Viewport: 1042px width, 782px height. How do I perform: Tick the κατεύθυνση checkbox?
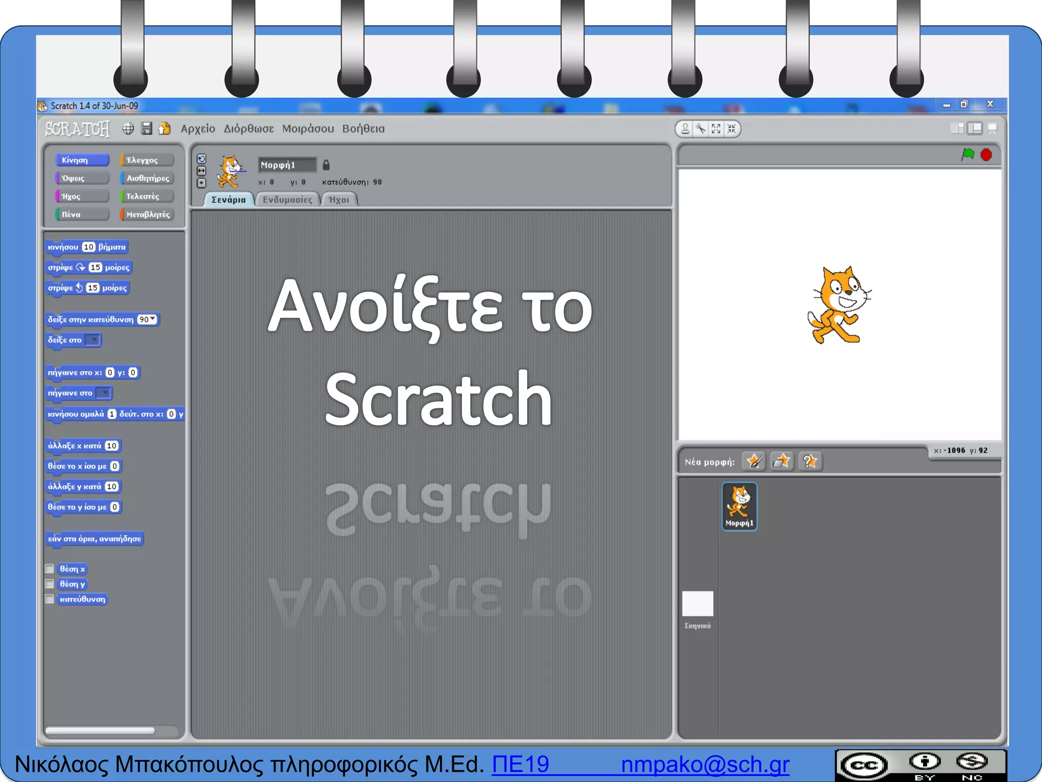tap(50, 599)
